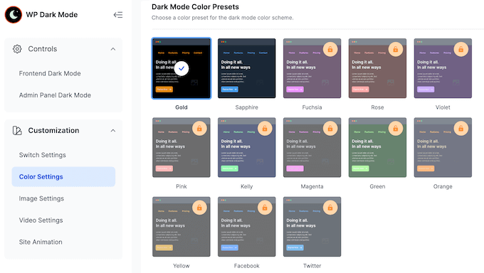This screenshot has height=273, width=484.
Task: Click the Gold label text
Action: [181, 107]
